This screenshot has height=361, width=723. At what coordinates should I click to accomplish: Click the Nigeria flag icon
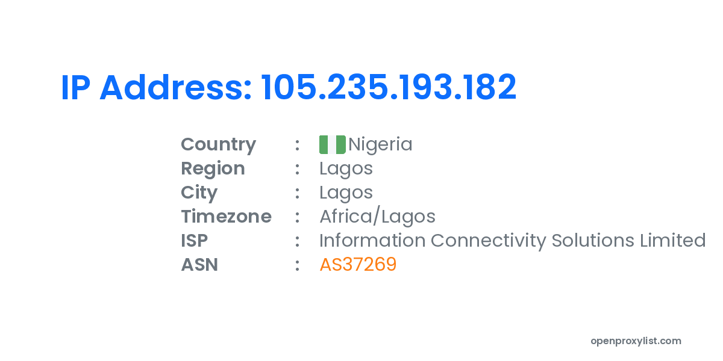[332, 144]
